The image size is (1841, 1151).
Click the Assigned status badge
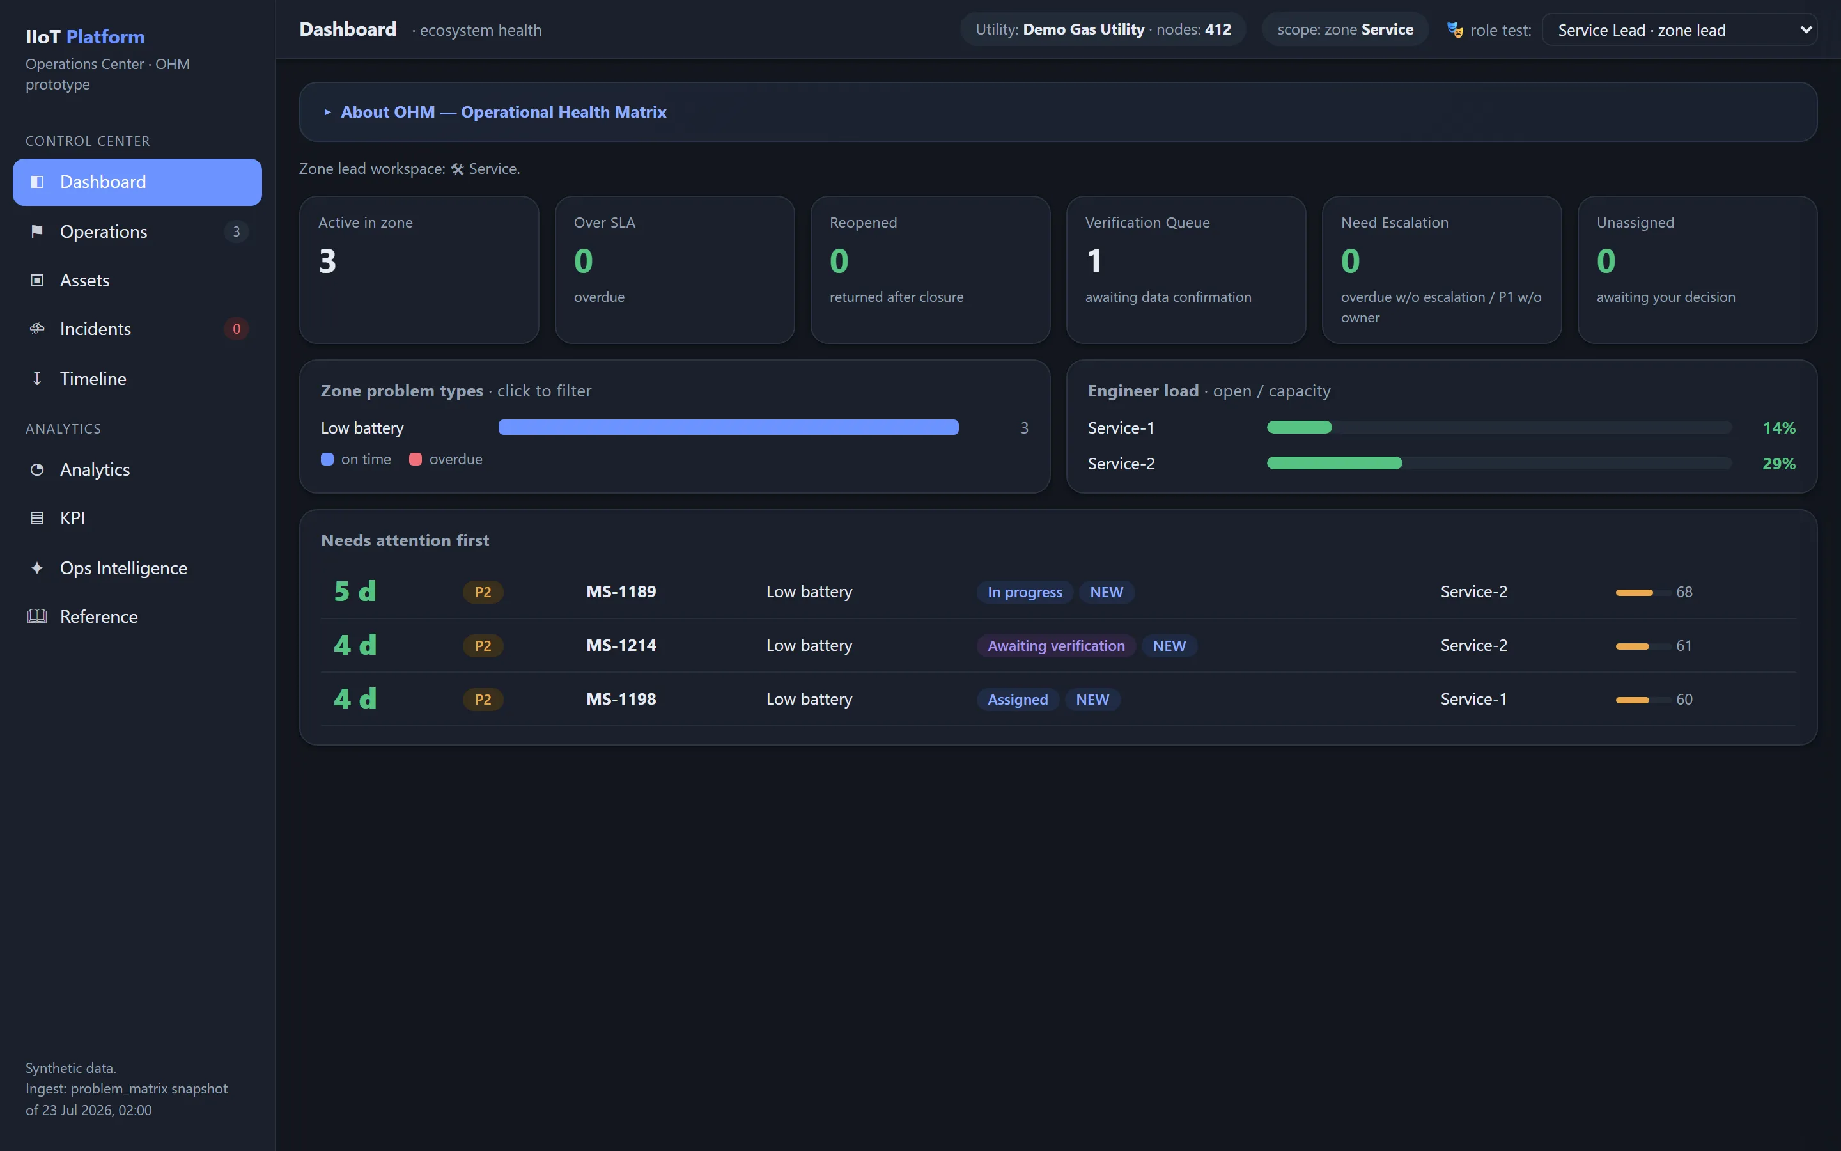click(1018, 700)
